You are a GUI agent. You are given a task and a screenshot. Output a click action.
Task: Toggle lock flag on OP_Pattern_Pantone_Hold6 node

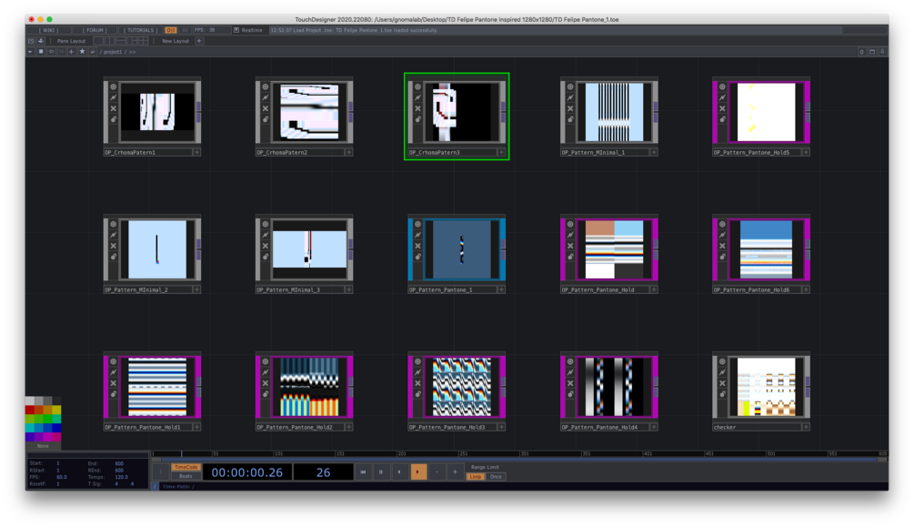tap(722, 257)
